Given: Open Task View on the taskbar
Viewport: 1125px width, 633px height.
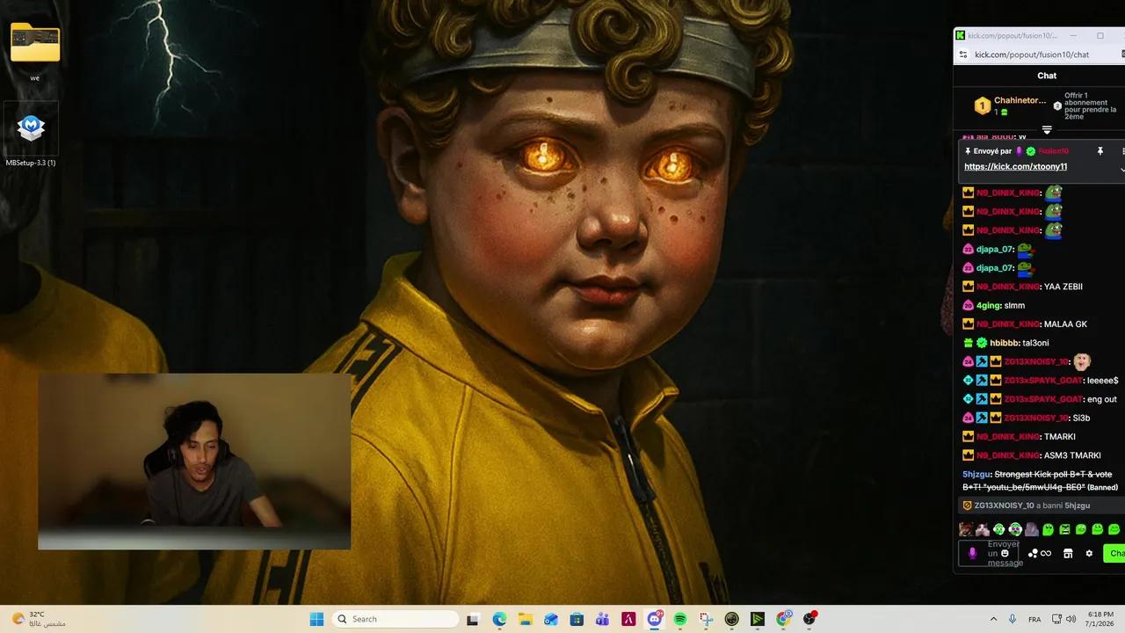Looking at the screenshot, I should point(472,619).
